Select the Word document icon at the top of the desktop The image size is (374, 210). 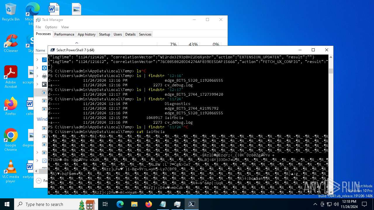pos(54,9)
